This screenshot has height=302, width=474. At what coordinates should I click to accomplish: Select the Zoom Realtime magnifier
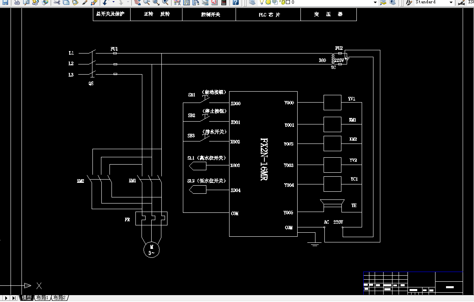click(x=147, y=2)
